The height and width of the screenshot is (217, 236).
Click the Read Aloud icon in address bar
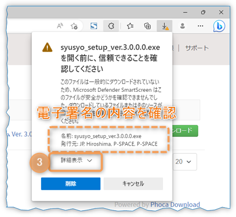(x=60, y=26)
